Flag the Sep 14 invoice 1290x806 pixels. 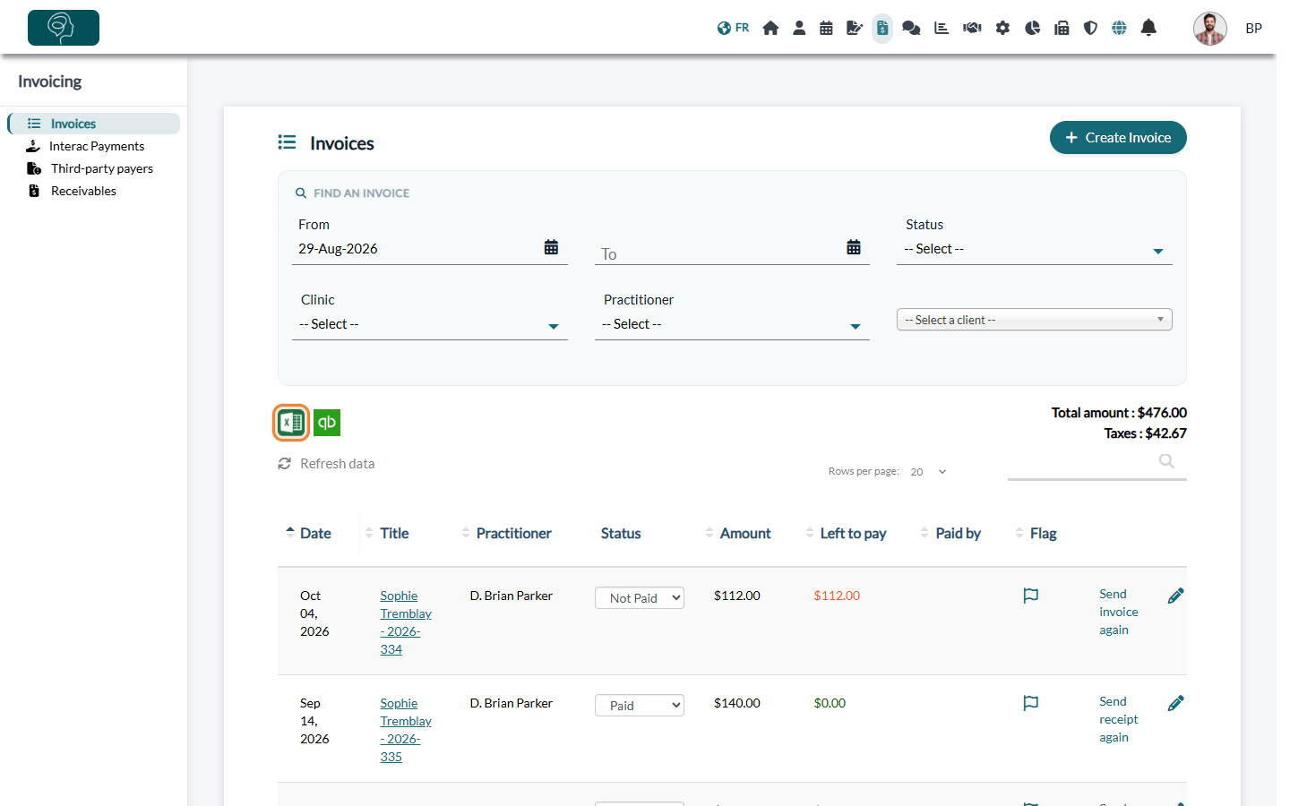click(x=1031, y=703)
